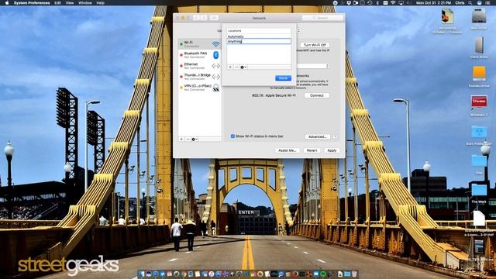Open the top-right hard disk desktop icon

click(479, 15)
